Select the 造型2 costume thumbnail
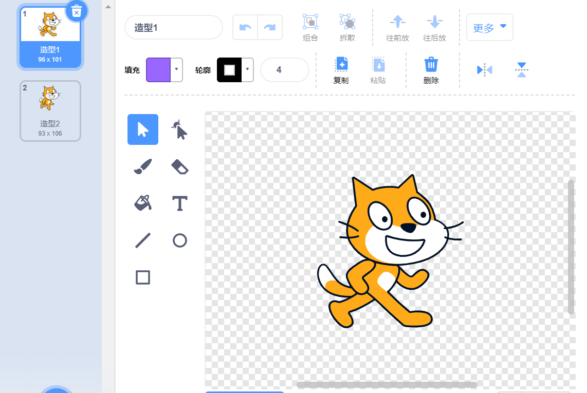 50,111
